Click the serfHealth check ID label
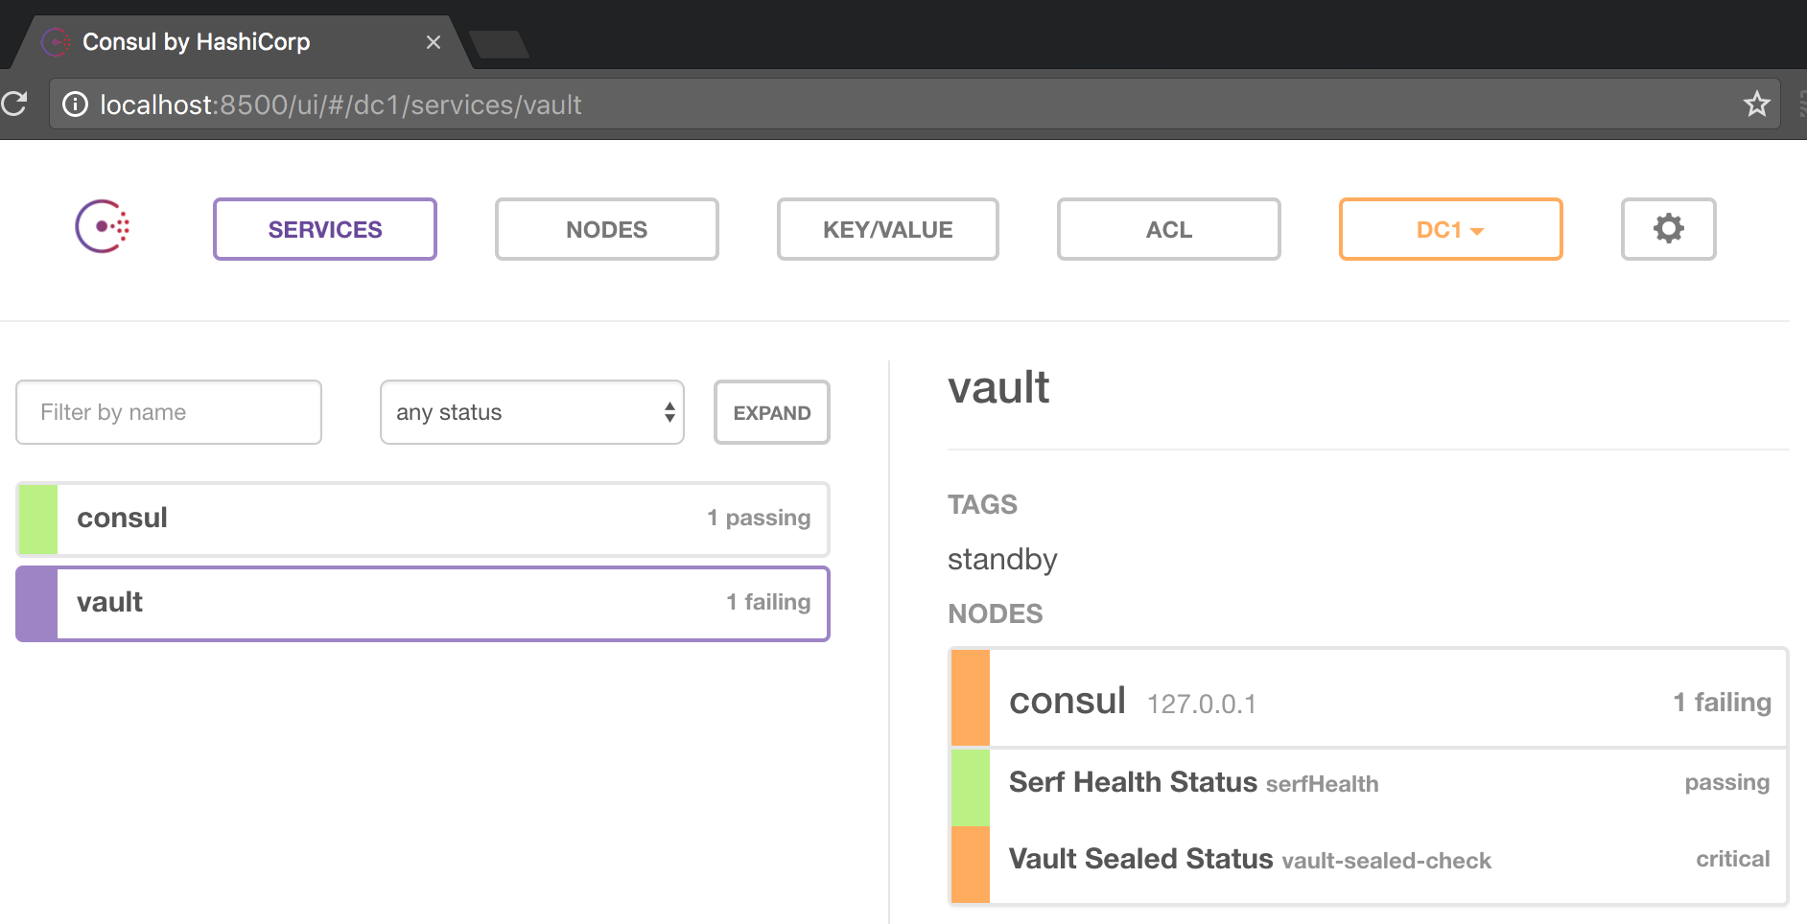Viewport: 1807px width, 924px height. click(x=1322, y=784)
